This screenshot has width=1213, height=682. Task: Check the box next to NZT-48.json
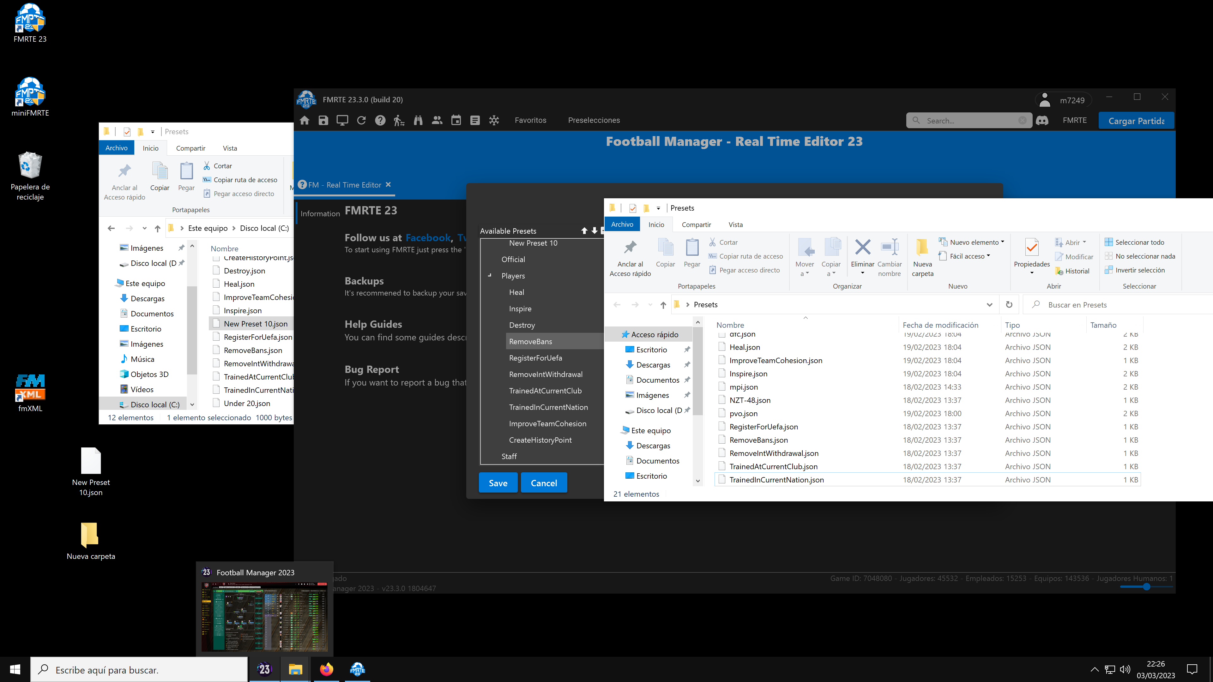tap(722, 400)
